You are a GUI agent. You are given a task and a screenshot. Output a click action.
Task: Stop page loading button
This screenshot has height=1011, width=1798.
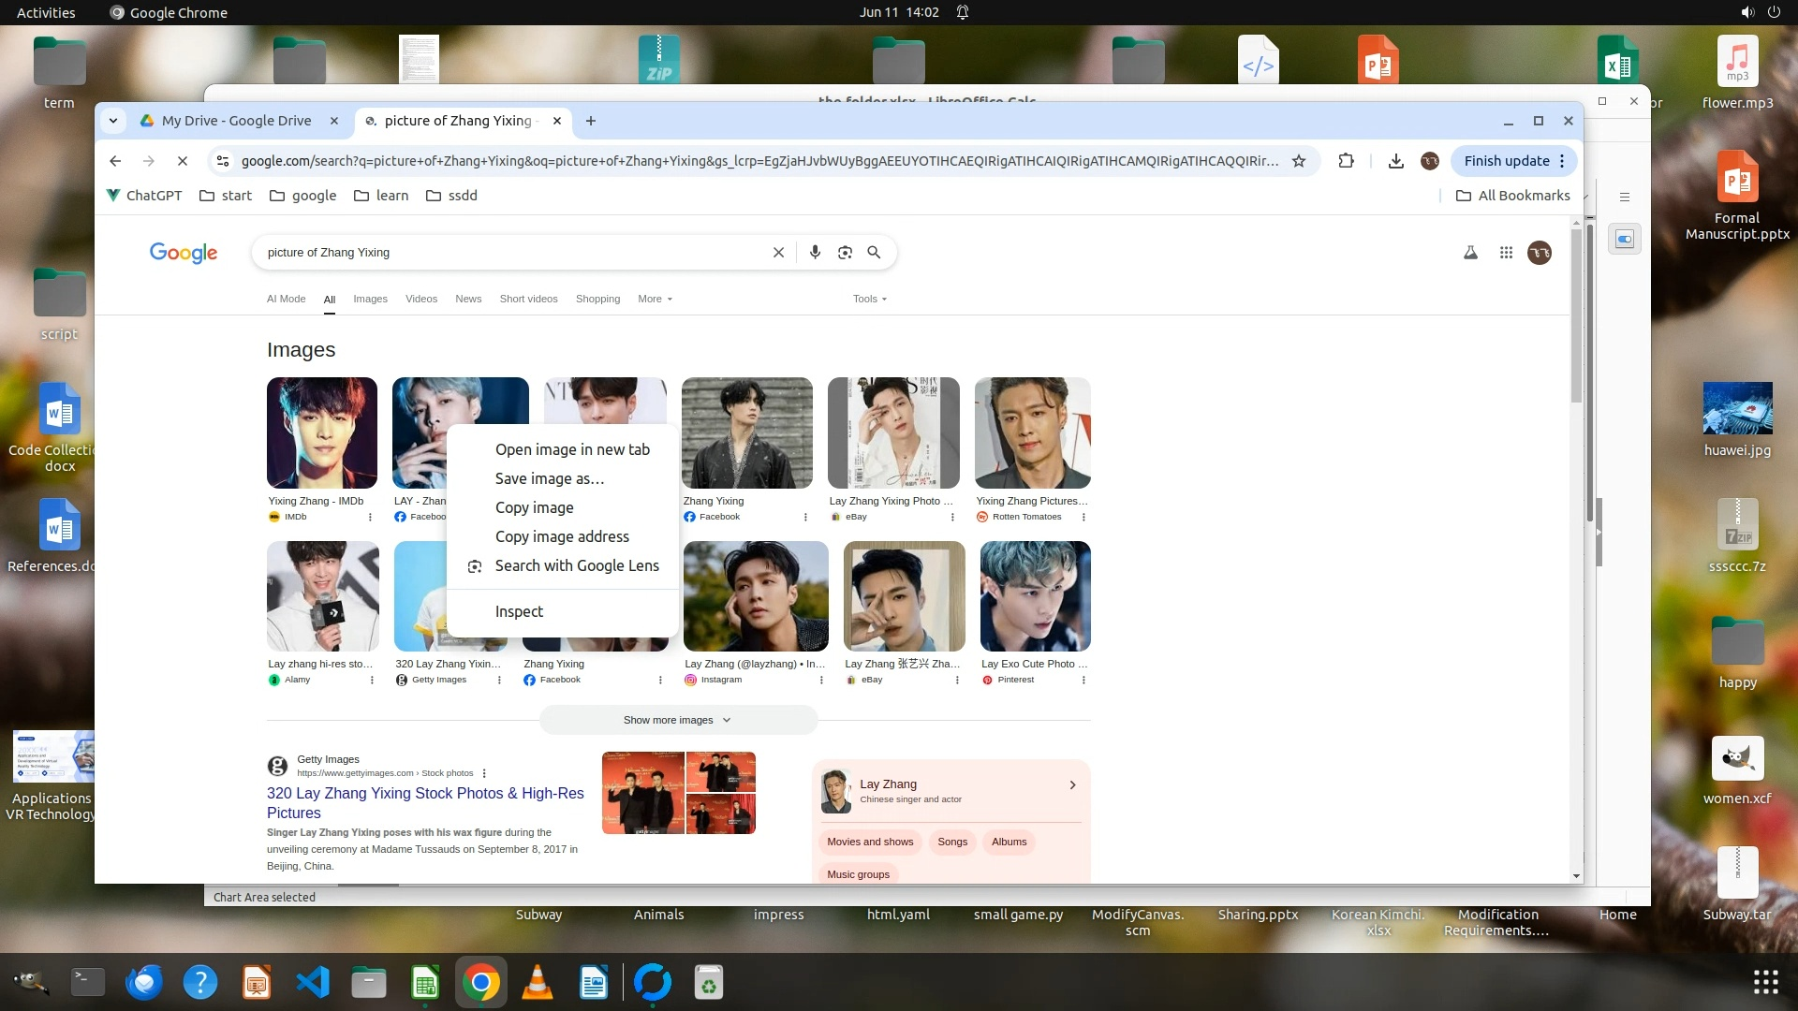pyautogui.click(x=183, y=161)
